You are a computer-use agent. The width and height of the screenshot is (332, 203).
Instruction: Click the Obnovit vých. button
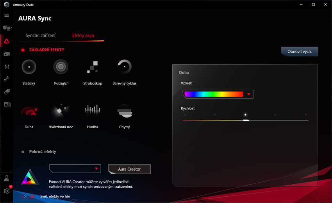pyautogui.click(x=300, y=52)
